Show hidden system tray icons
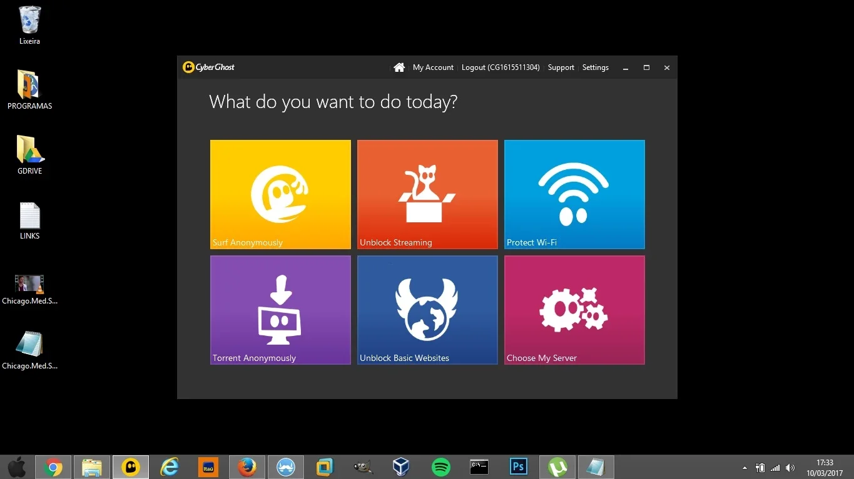Viewport: 854px width, 479px height. [x=745, y=468]
